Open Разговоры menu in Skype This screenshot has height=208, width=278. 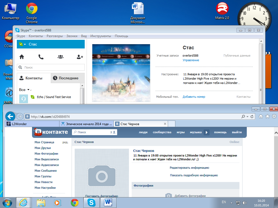55,36
